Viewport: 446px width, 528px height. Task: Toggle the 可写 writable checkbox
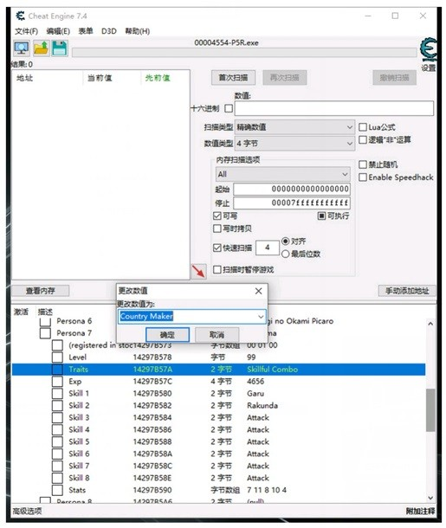pos(217,216)
